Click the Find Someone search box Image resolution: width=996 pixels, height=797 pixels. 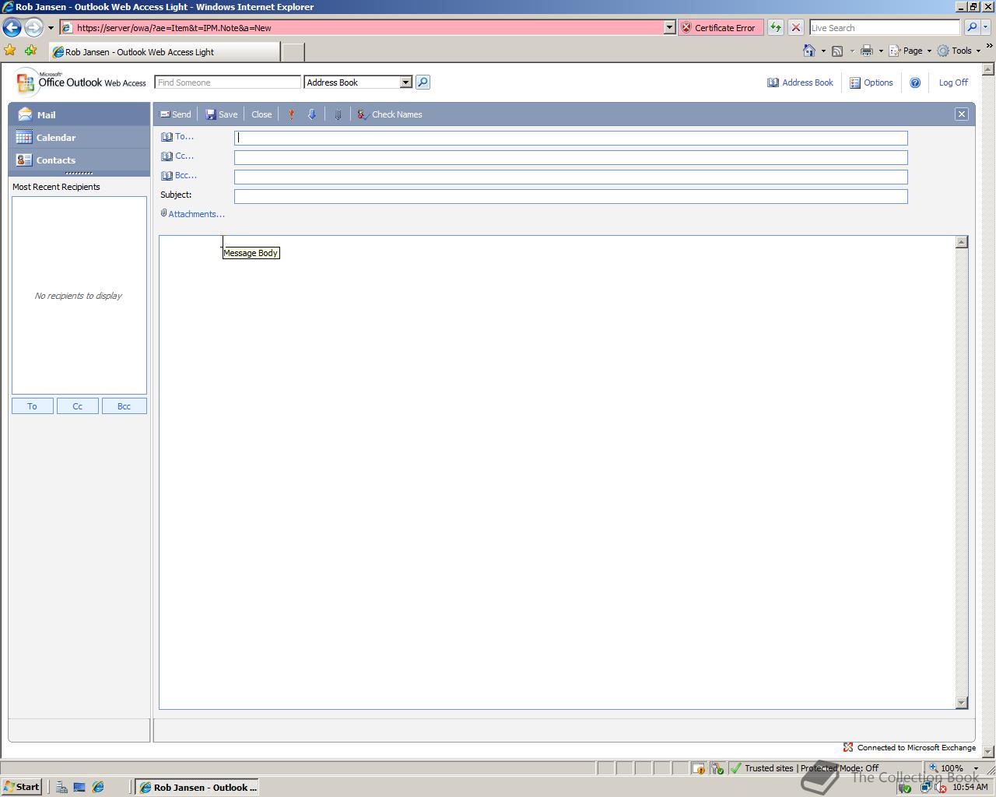point(227,83)
